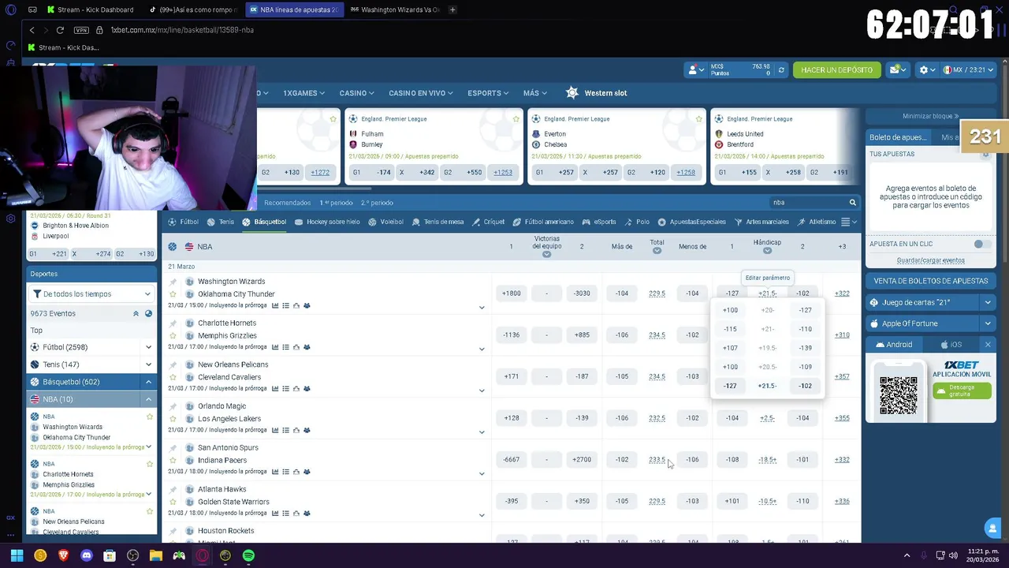Open the more sports hamburger menu
The image size is (1009, 568).
pos(848,222)
